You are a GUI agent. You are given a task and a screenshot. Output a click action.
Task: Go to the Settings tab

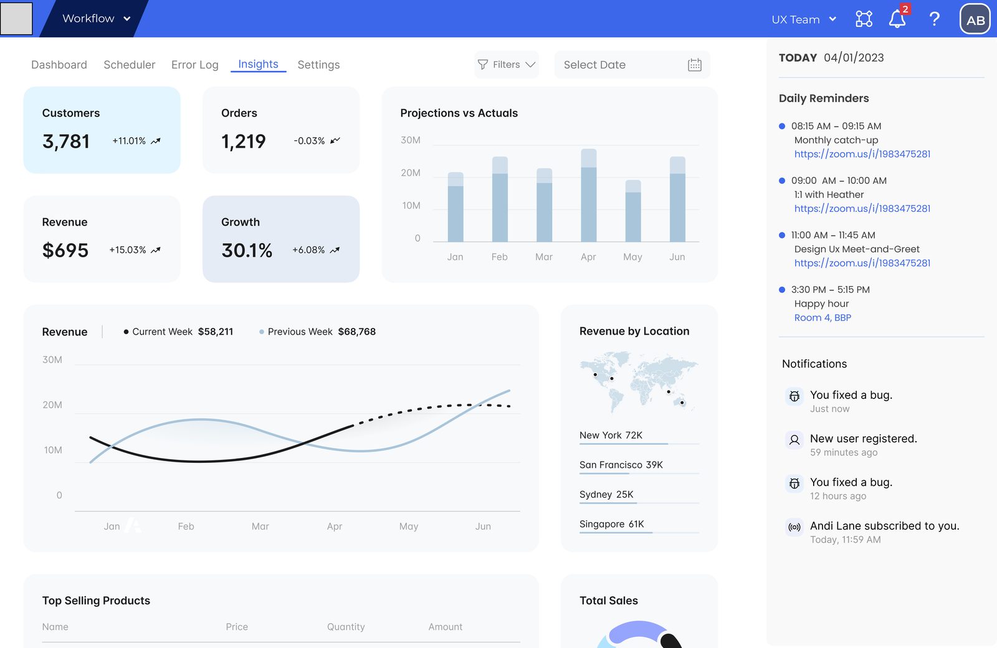click(x=318, y=65)
